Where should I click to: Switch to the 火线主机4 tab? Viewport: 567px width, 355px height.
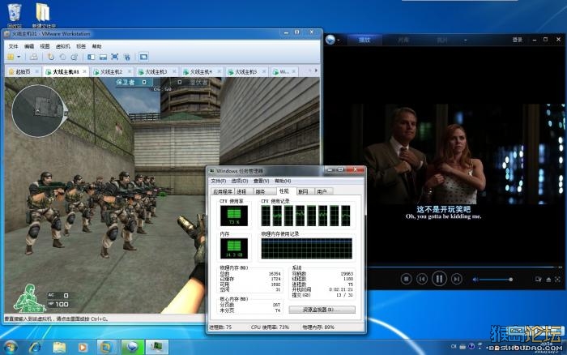(201, 71)
